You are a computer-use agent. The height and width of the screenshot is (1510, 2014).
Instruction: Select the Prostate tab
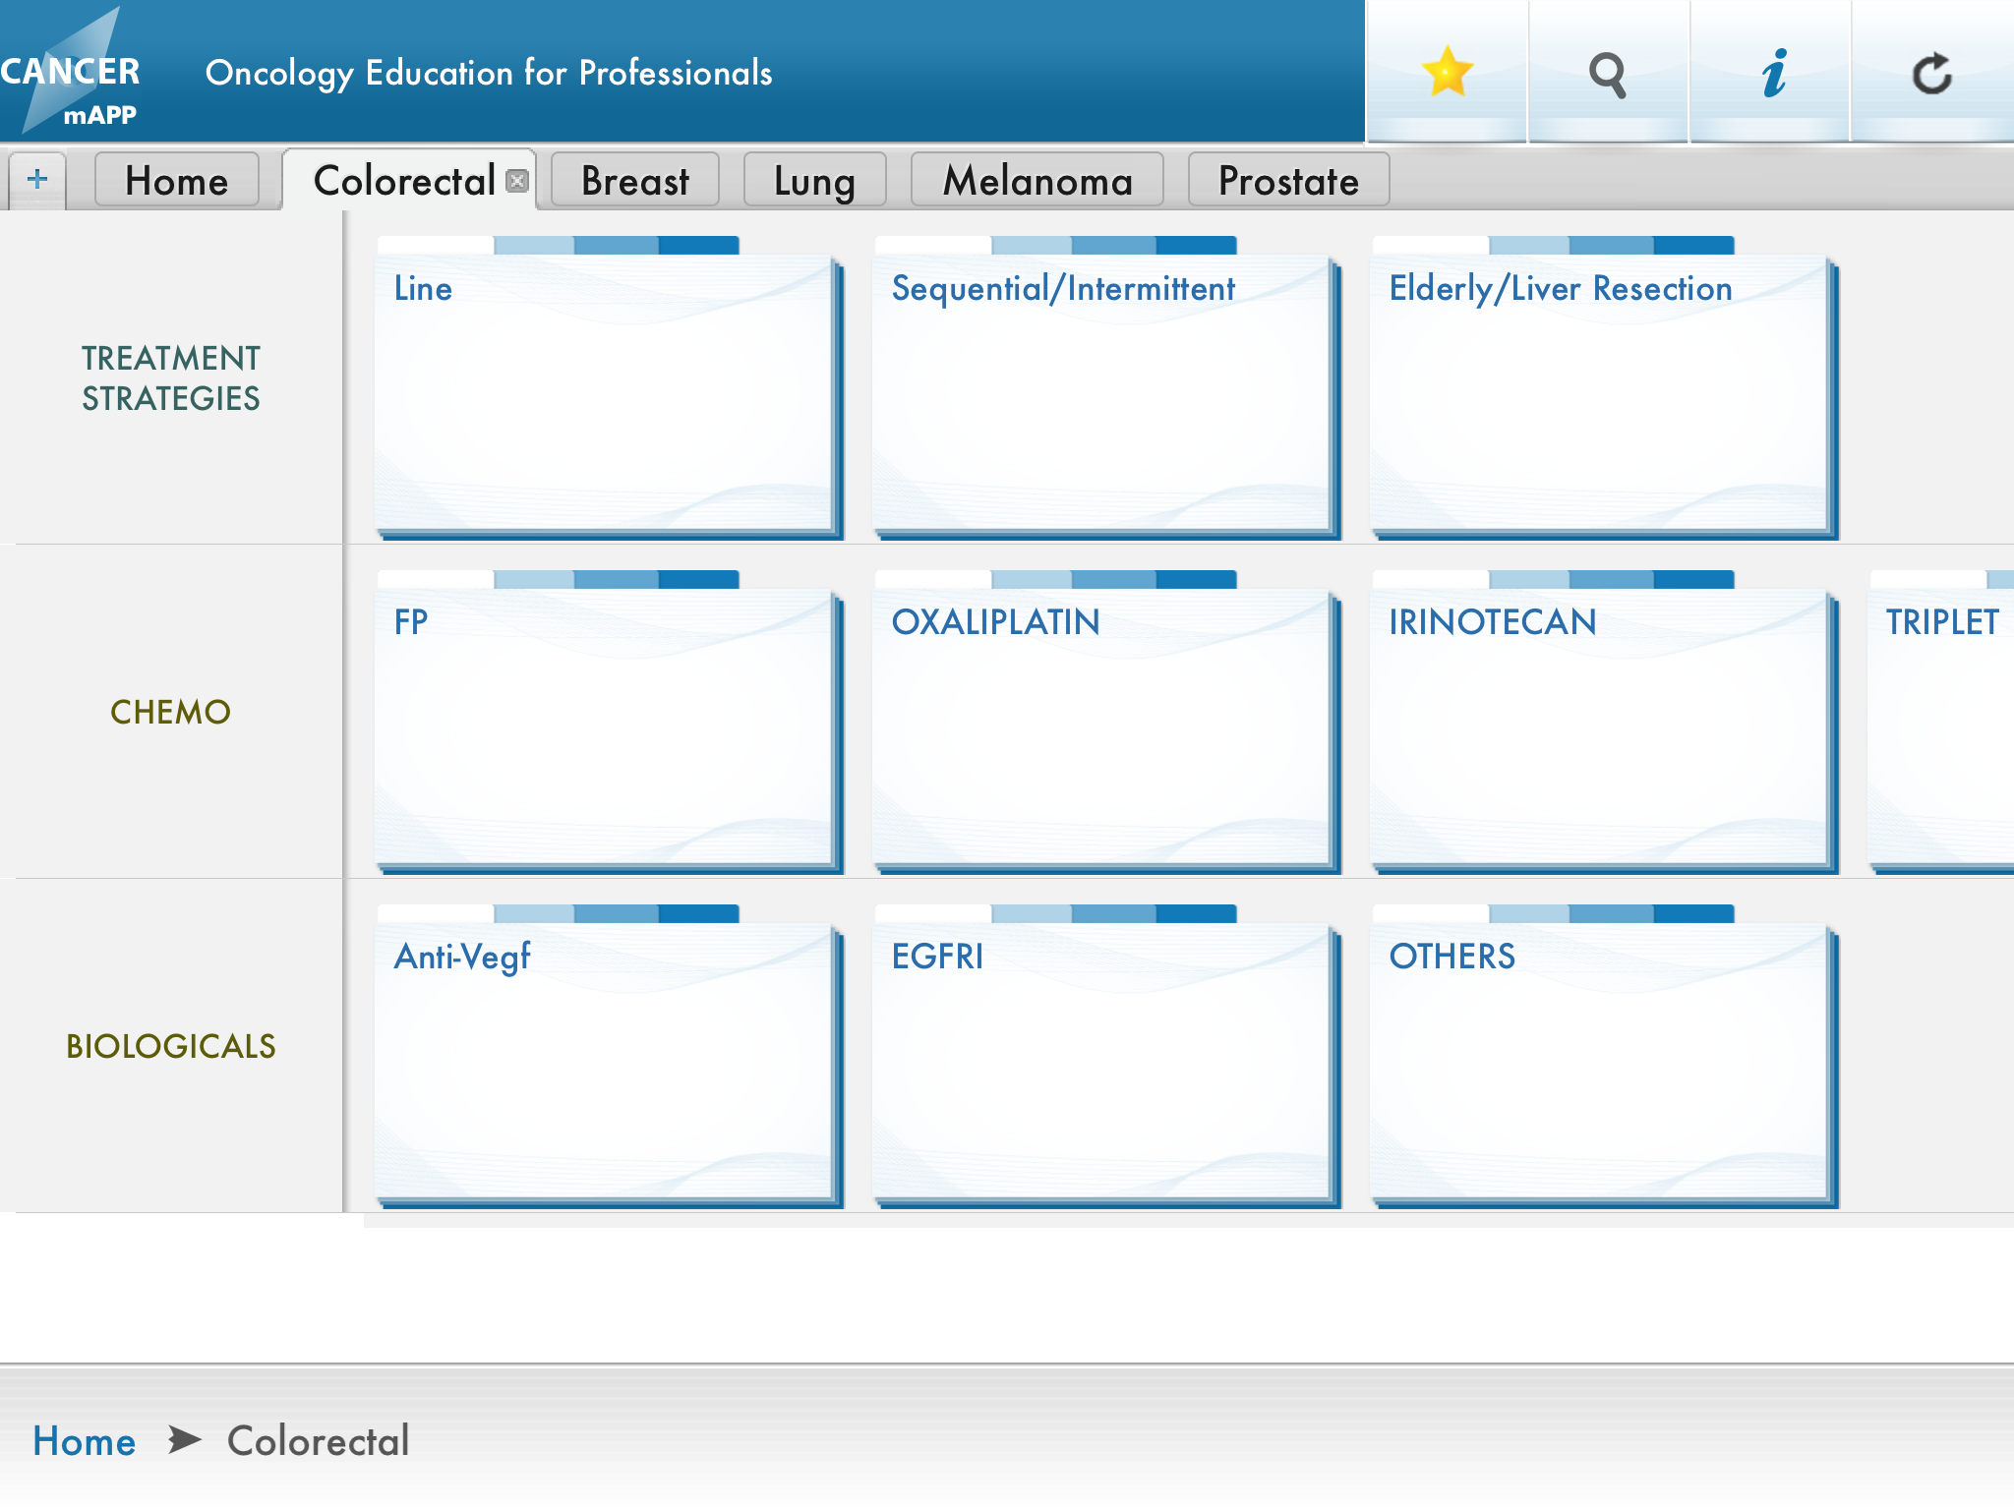click(1288, 181)
